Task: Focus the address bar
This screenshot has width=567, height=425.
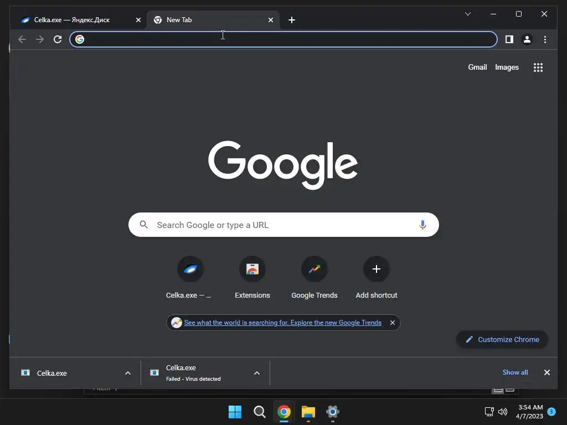Action: [283, 39]
